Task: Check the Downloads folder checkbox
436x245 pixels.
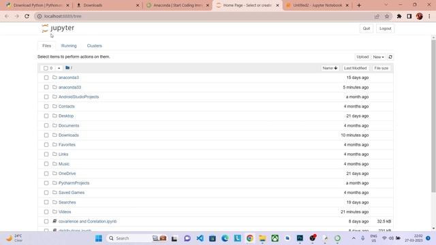Action: 46,135
